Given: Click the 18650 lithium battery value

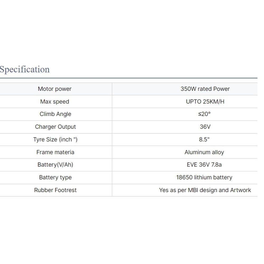Looking at the screenshot, I should coord(204,177).
